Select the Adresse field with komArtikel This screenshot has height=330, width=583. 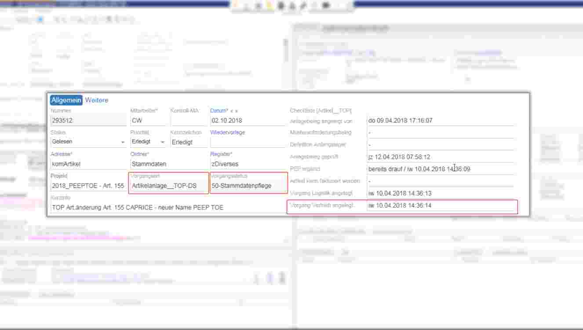click(88, 164)
